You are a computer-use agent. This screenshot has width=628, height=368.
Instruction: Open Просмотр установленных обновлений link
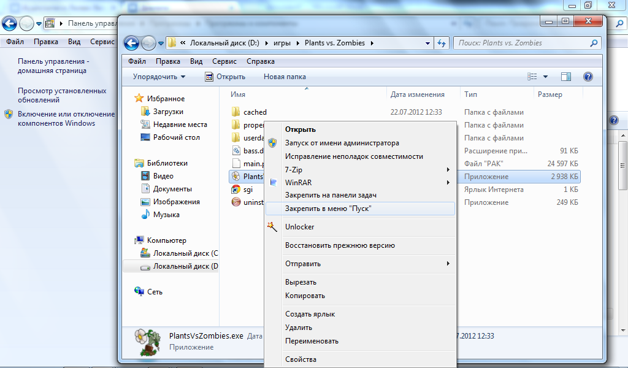pos(62,95)
